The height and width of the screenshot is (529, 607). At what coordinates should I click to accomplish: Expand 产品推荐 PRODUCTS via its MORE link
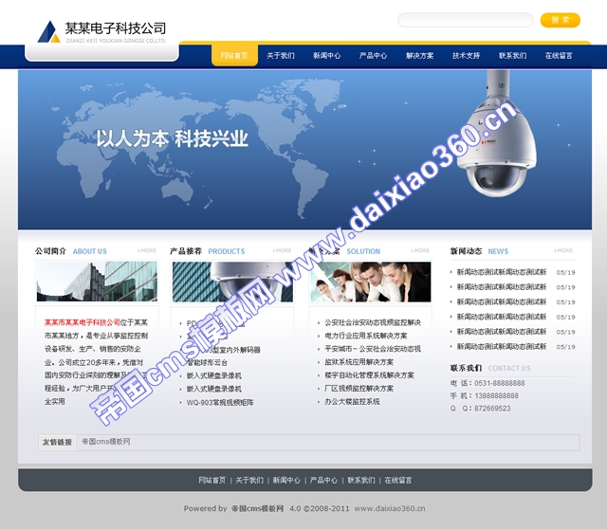tap(283, 251)
